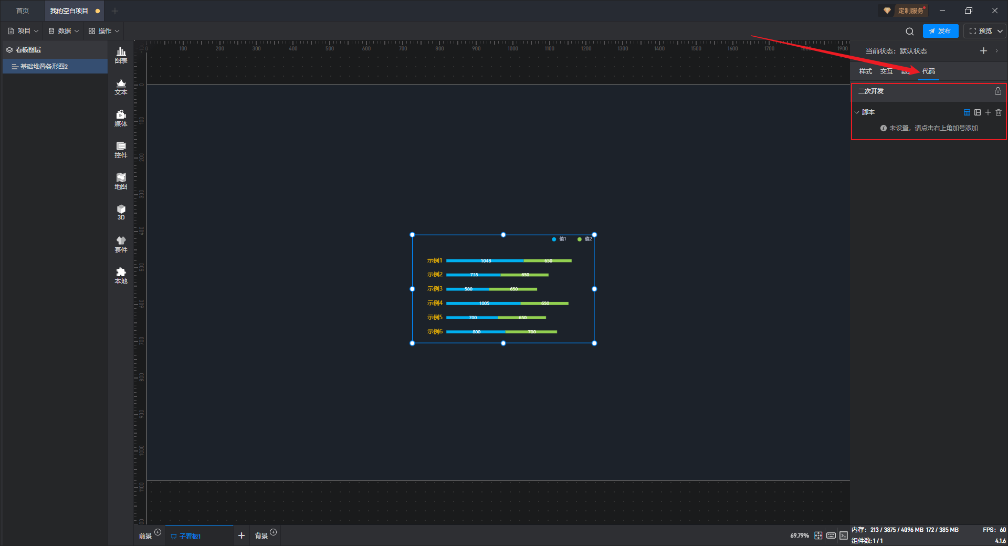Add a new sub-board with plus button
Image resolution: width=1008 pixels, height=546 pixels.
coord(241,535)
